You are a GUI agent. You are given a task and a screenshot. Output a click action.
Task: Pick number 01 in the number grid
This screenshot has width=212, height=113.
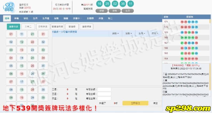11,34
